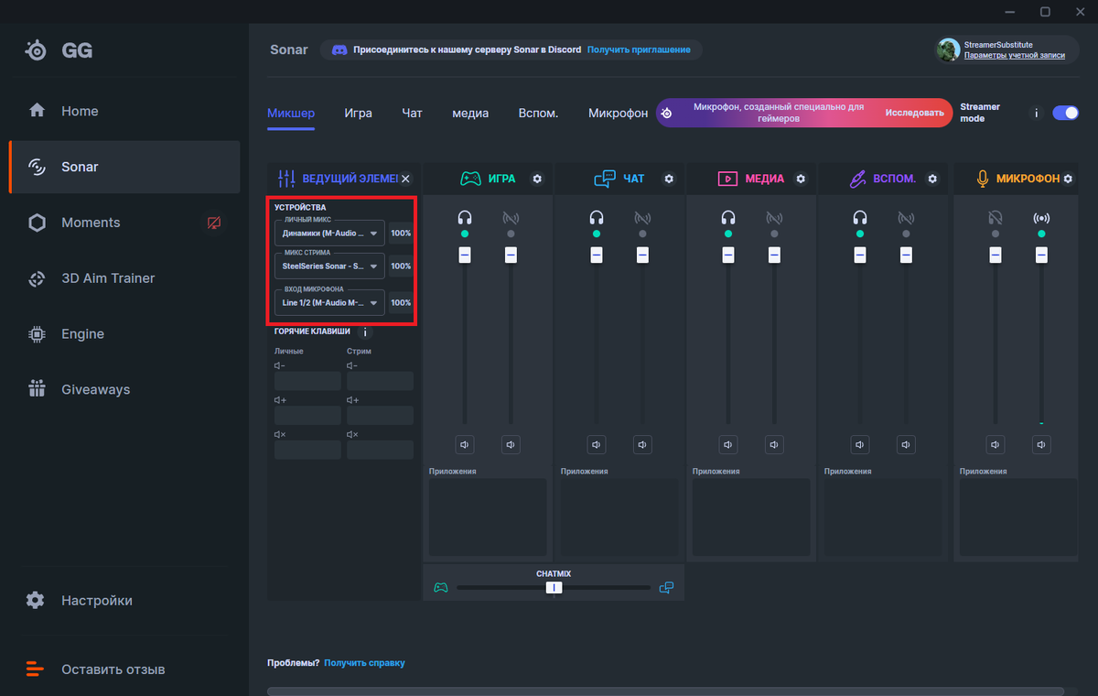Click МИКС СТРИМА 100% volume value
Image resolution: width=1098 pixels, height=696 pixels.
pos(401,266)
